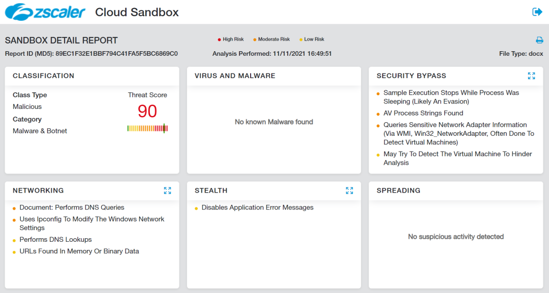
Task: Click the sign-out icon top right
Action: (537, 11)
